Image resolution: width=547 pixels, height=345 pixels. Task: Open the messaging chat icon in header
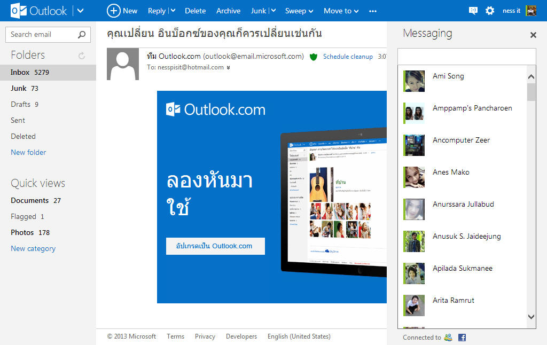473,11
